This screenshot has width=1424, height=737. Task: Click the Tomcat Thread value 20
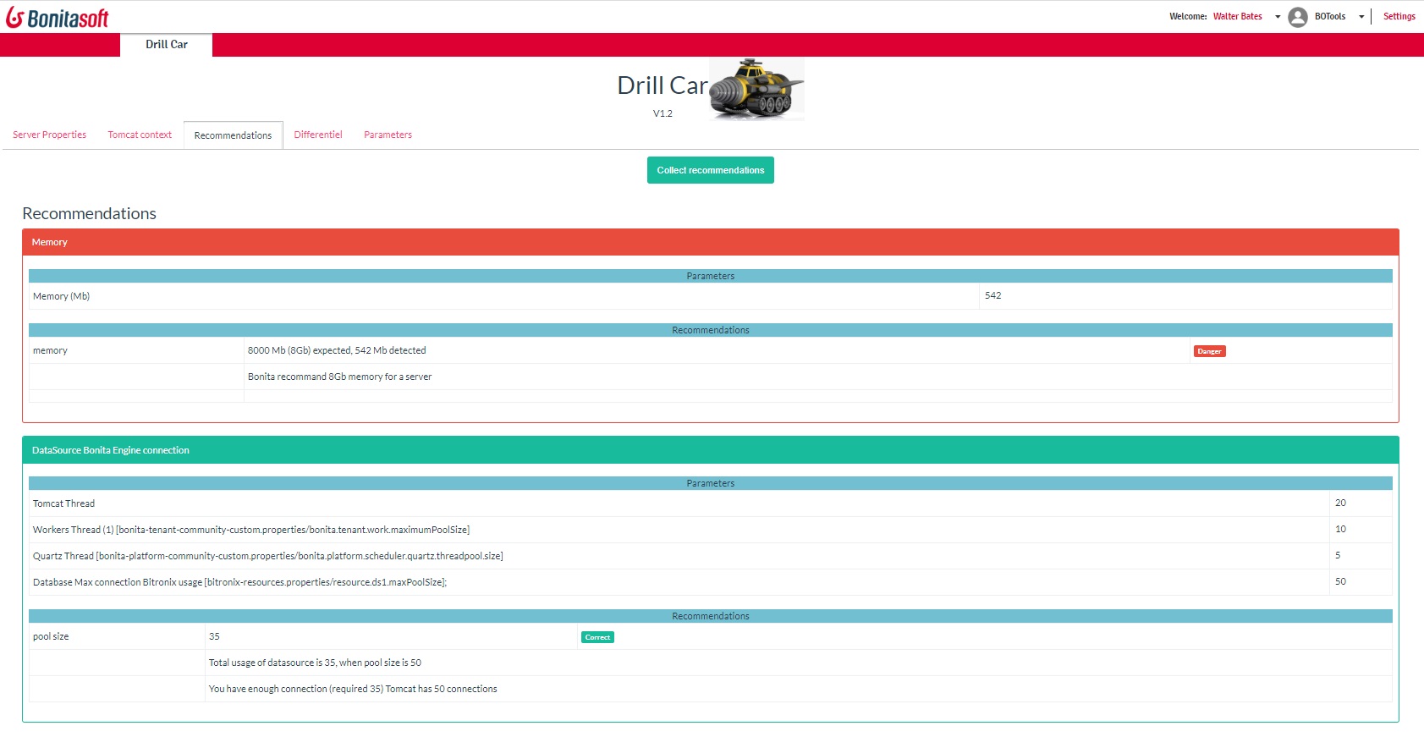[x=1340, y=503]
